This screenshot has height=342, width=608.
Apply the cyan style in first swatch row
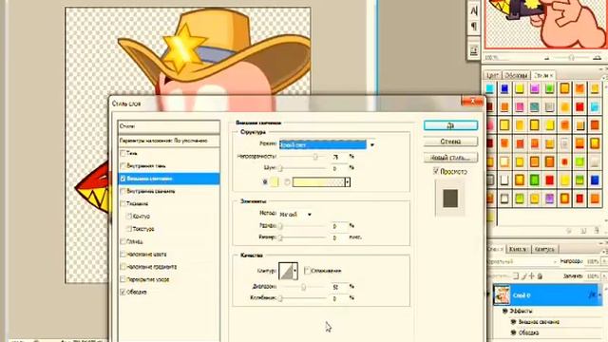[x=490, y=88]
